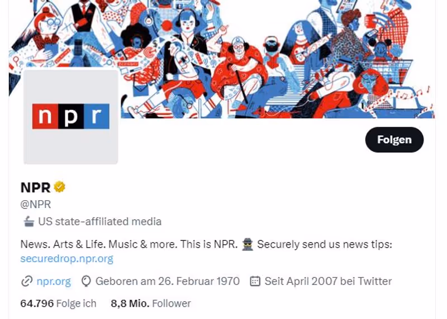The image size is (447, 319).
Task: Click the US state-affiliated media label
Action: (x=99, y=221)
